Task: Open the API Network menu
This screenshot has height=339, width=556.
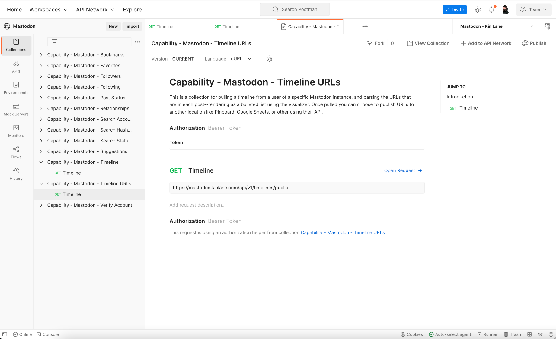Action: click(95, 10)
